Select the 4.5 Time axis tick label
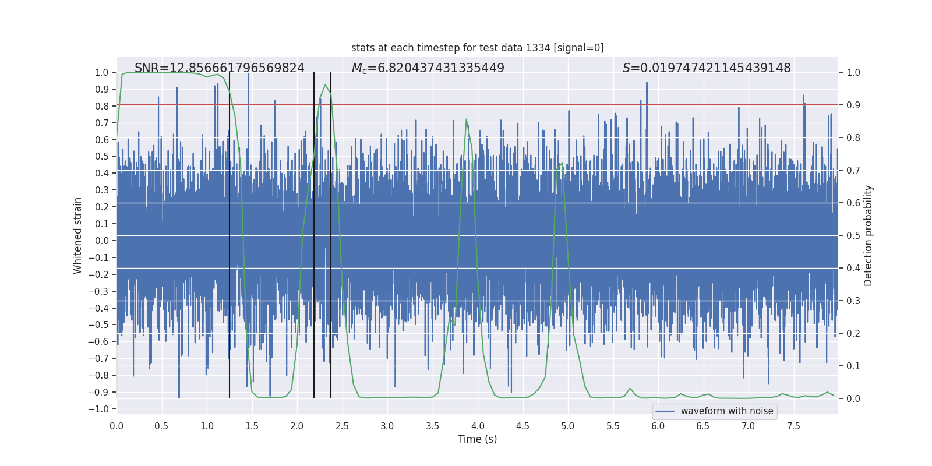The image size is (932, 466). (x=523, y=426)
